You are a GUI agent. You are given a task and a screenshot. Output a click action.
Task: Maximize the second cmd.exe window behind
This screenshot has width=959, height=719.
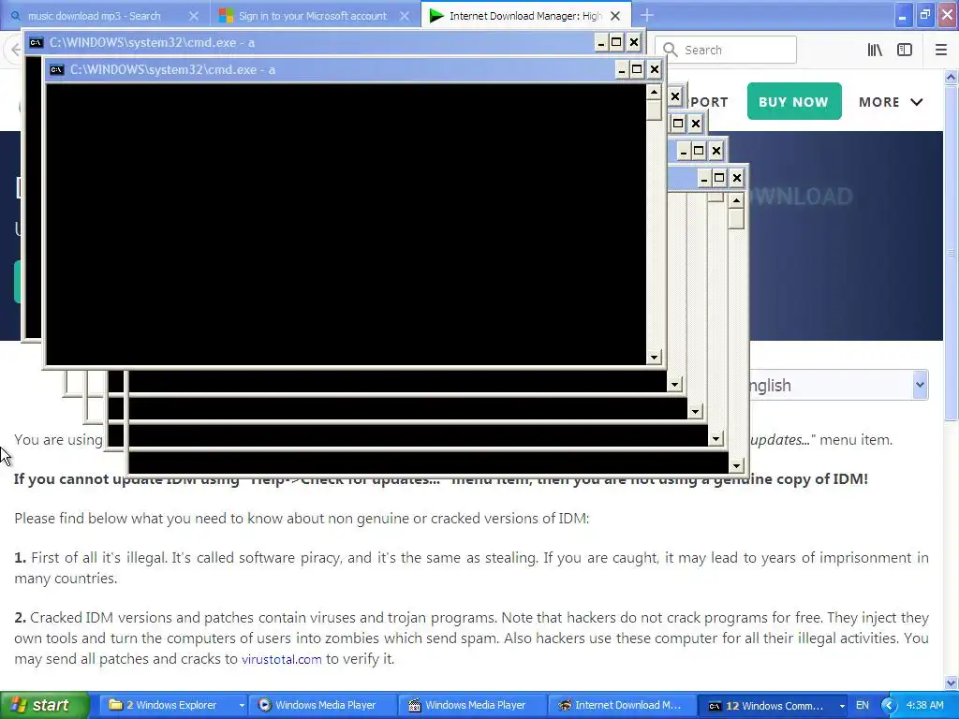coord(616,42)
